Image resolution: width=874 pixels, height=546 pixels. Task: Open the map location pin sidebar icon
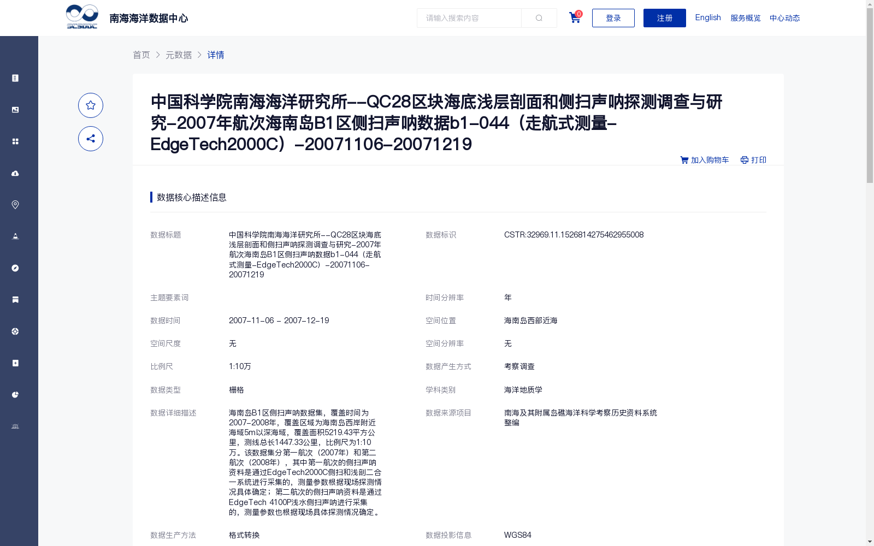pyautogui.click(x=15, y=205)
